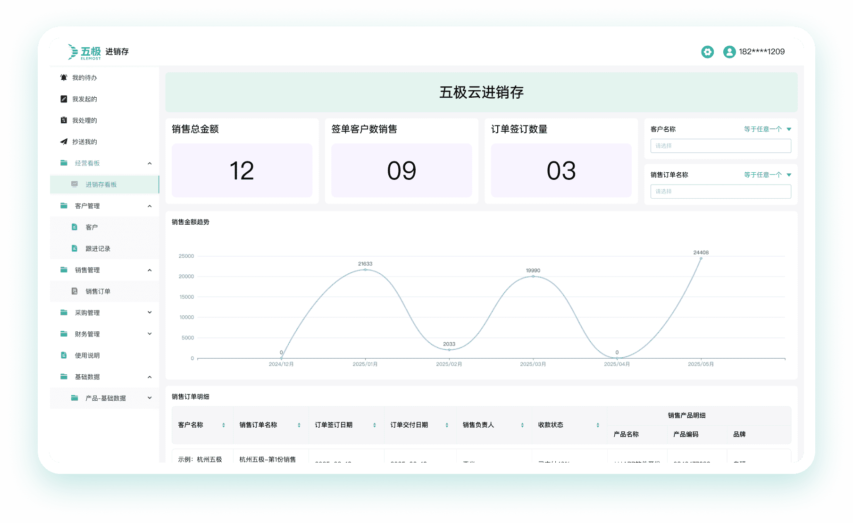Click the form icon beside 销售订单
Screen dimensions: 853x523
coord(75,291)
